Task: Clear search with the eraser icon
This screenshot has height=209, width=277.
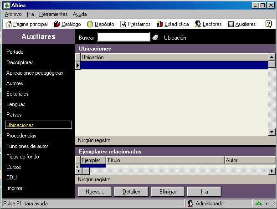Action: 155,38
